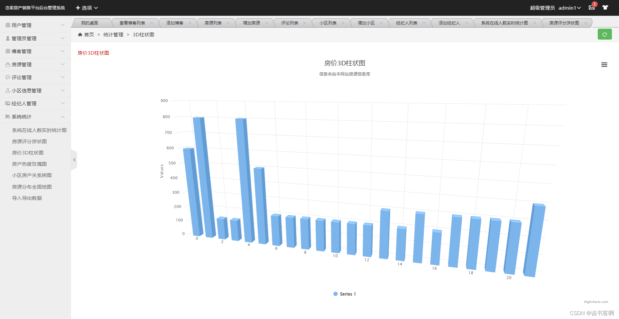Toggle Series 1 visibility in the legend
Image resolution: width=619 pixels, height=319 pixels.
345,294
